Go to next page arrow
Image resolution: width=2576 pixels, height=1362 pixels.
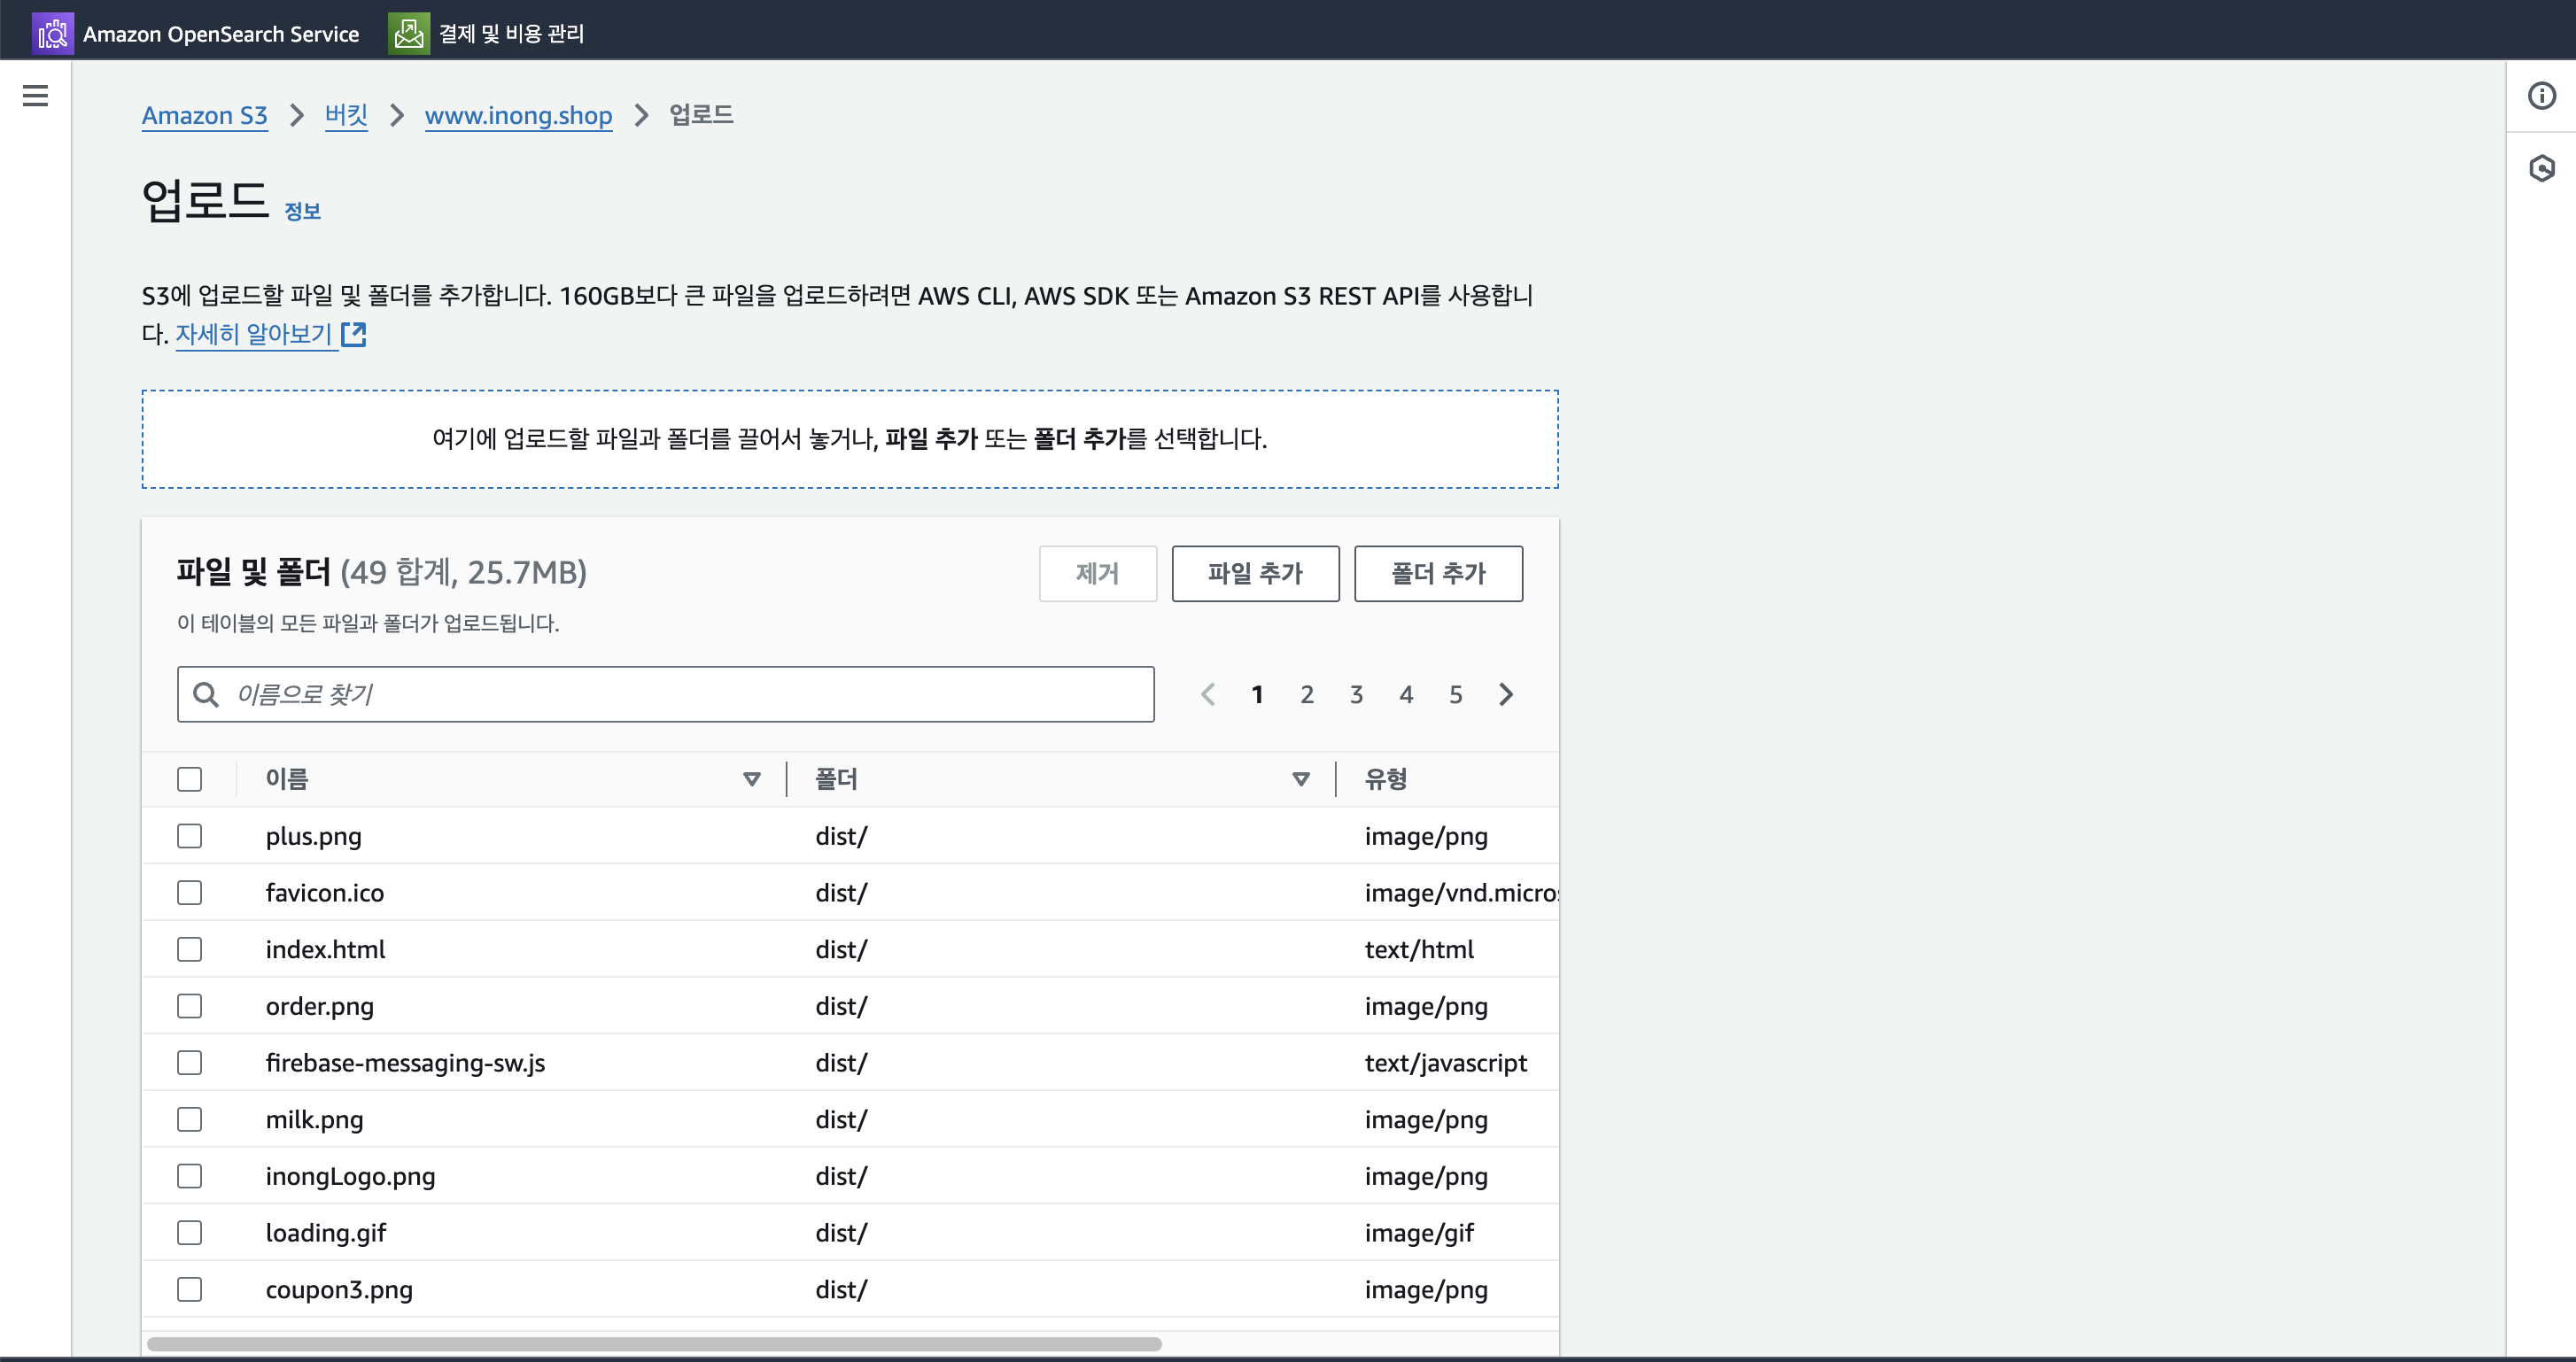coord(1506,695)
